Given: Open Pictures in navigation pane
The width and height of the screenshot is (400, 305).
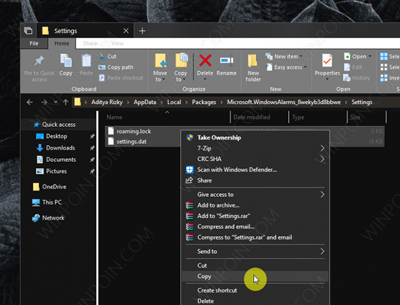Looking at the screenshot, I should (56, 171).
